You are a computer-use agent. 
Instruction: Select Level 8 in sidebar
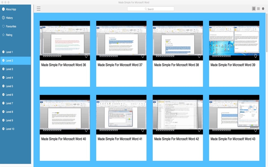[x=16, y=112]
